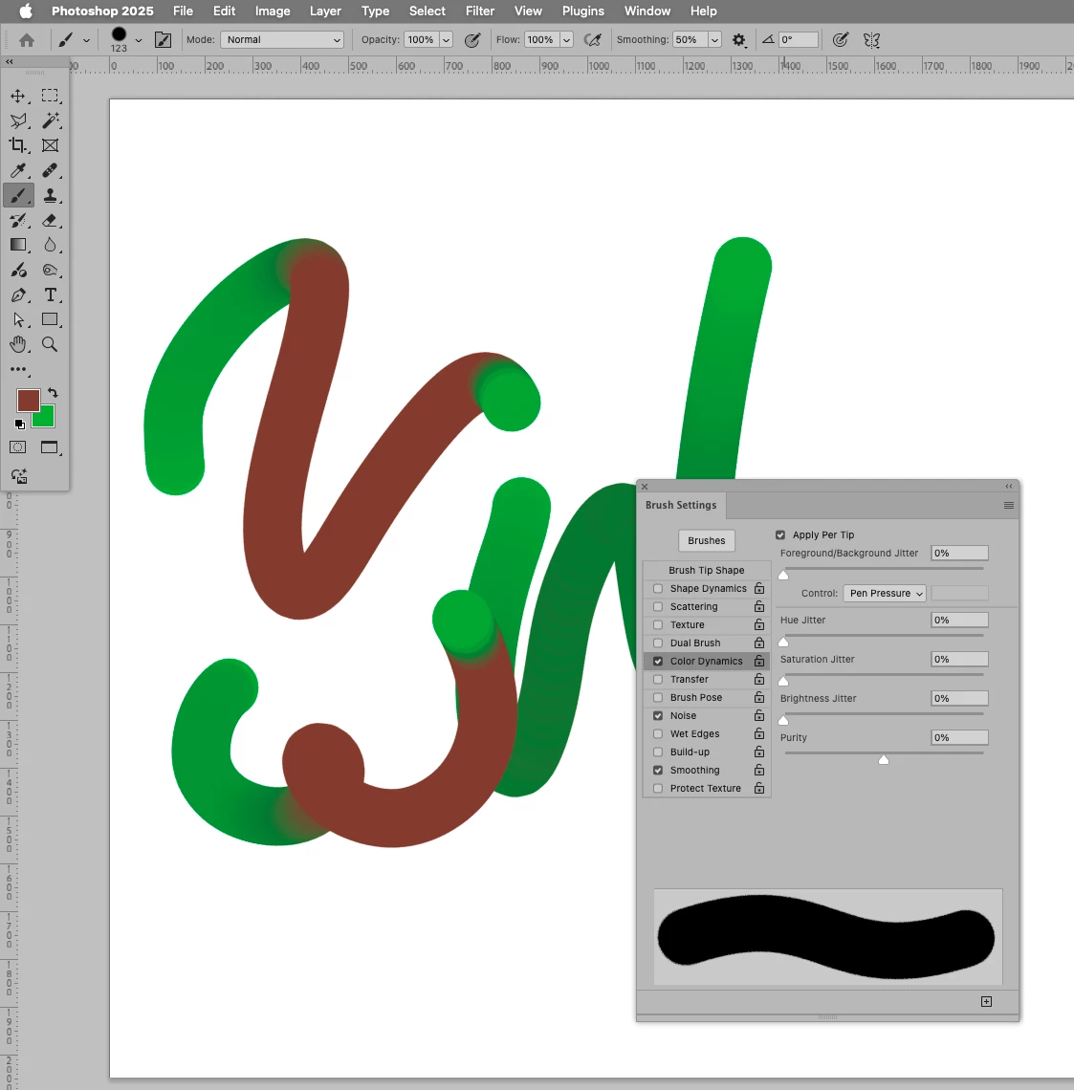Screen dimensions: 1074x1090
Task: Reset default foreground and background colors
Action: pos(19,424)
